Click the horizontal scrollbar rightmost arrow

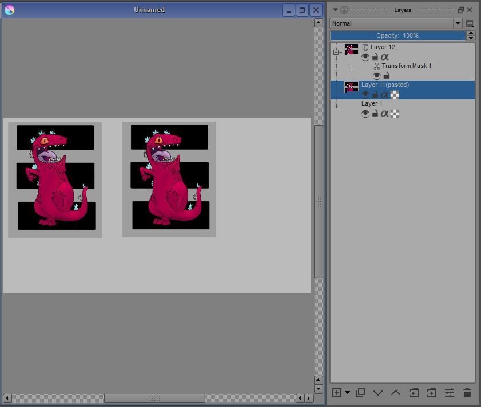click(309, 398)
